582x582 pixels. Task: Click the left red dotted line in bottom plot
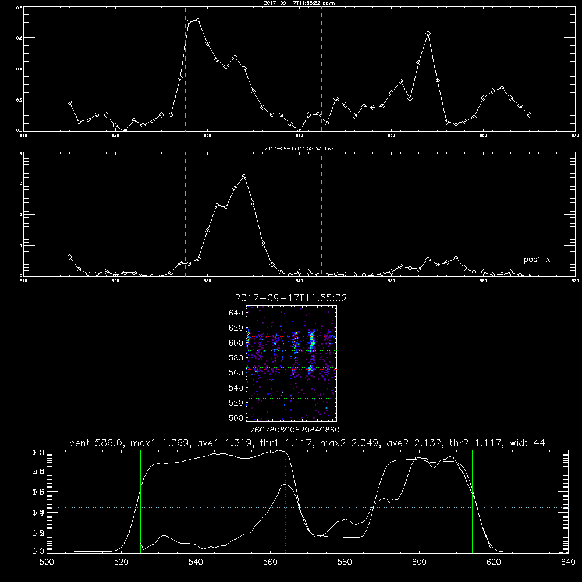pos(285,502)
